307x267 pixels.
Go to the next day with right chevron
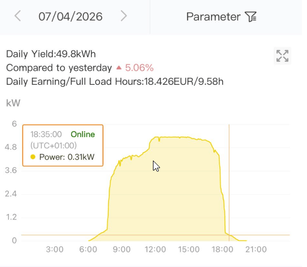124,16
